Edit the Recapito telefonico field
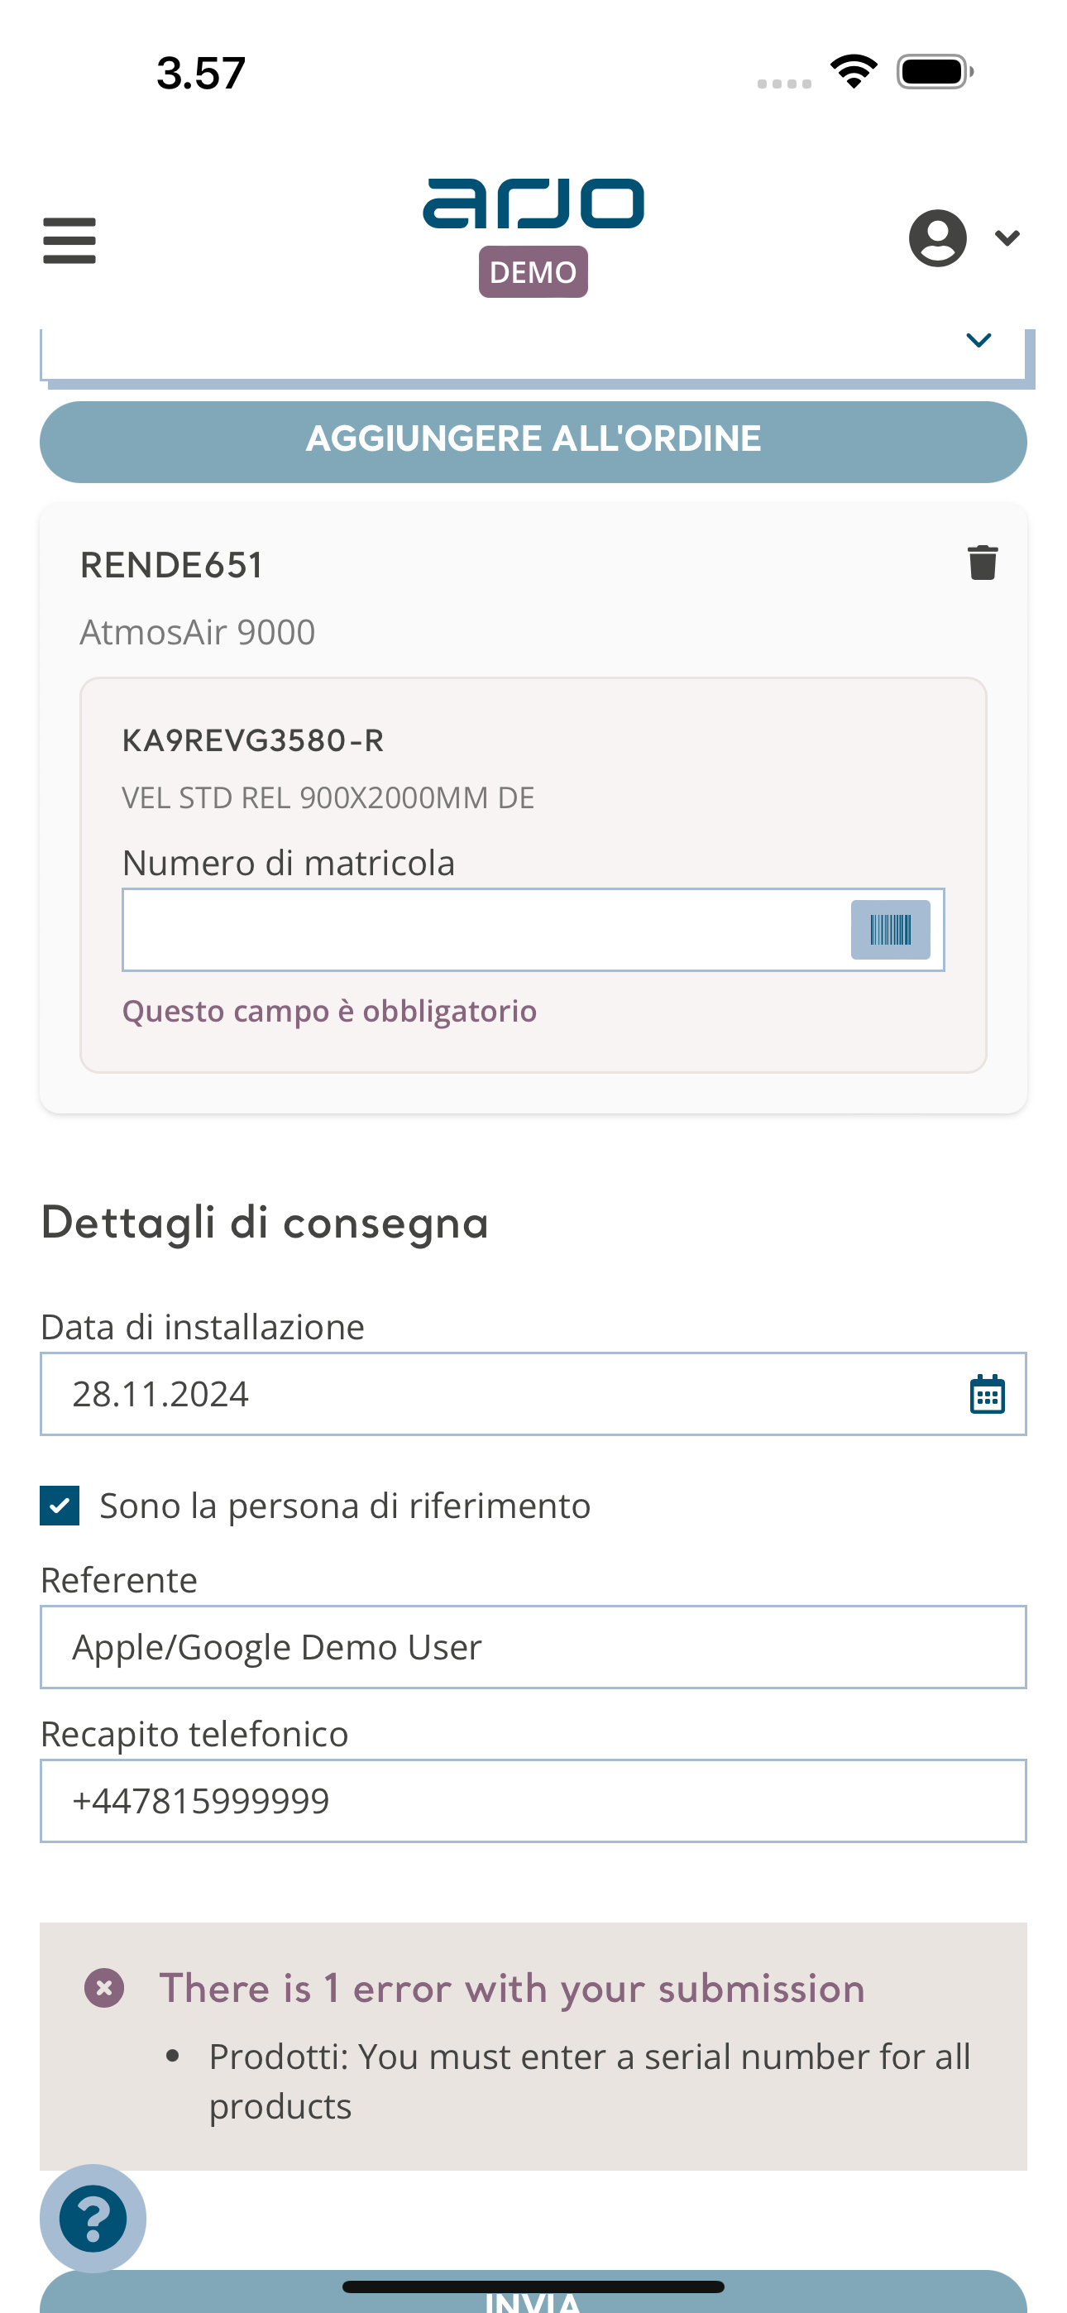This screenshot has height=2313, width=1067. coord(533,1800)
